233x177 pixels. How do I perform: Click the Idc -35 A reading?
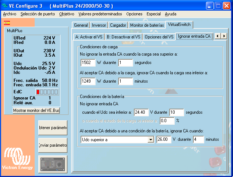[x=34, y=72]
